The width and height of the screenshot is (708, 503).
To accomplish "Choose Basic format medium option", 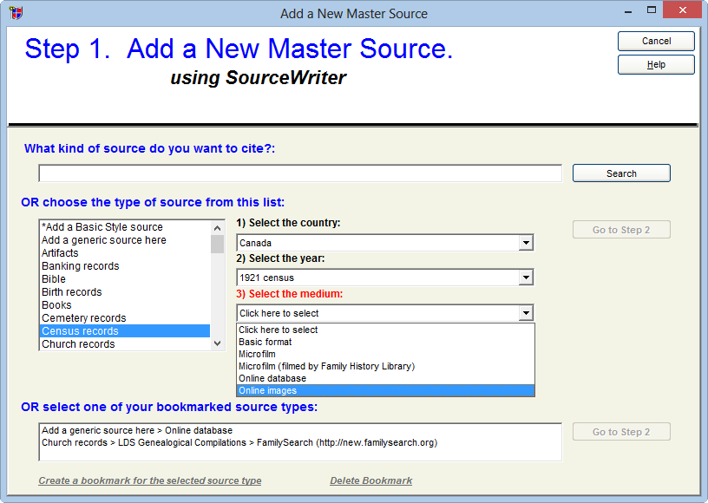I will 385,342.
